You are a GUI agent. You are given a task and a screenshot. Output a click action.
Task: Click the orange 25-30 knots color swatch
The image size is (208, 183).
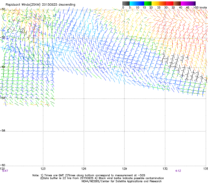(x=162, y=3)
